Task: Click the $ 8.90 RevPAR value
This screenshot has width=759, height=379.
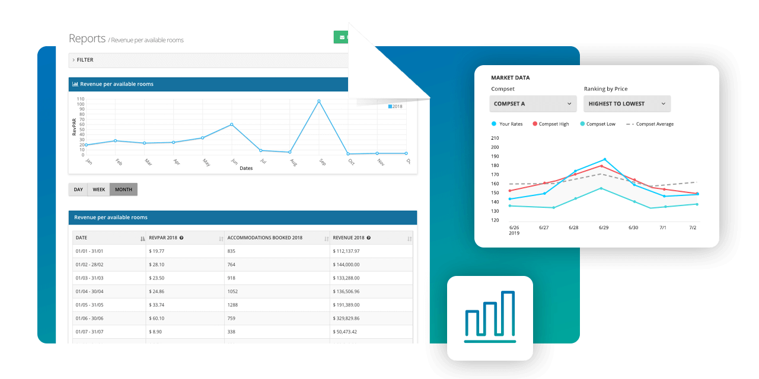Action: (155, 332)
